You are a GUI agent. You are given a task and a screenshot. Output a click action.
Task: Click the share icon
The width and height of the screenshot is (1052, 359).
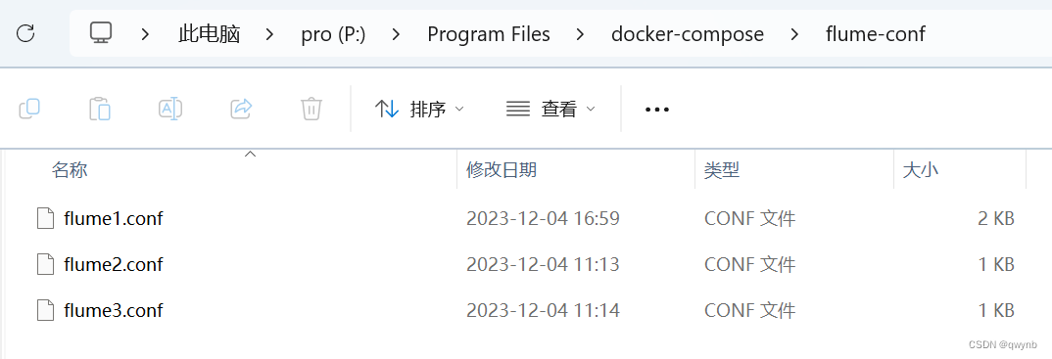[241, 109]
